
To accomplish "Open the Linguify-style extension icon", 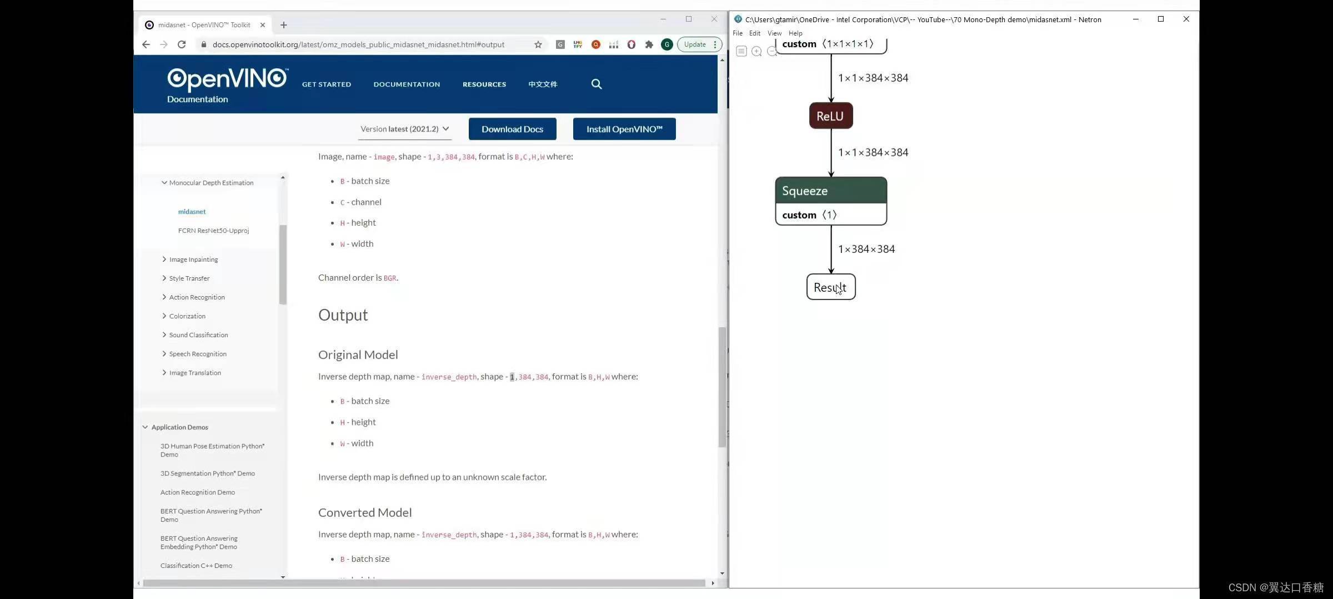I will point(578,44).
